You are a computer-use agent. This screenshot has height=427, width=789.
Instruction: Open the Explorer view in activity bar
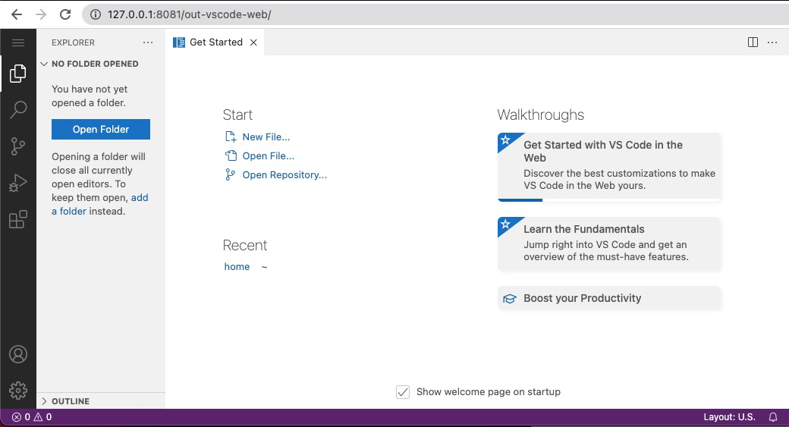[18, 74]
